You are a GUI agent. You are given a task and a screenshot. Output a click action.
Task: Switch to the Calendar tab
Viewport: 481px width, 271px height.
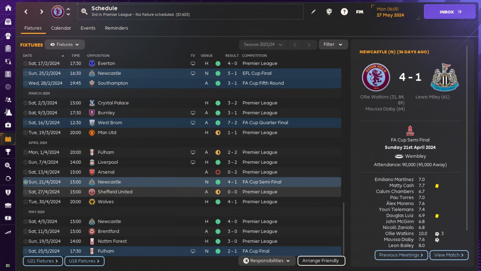click(x=61, y=28)
